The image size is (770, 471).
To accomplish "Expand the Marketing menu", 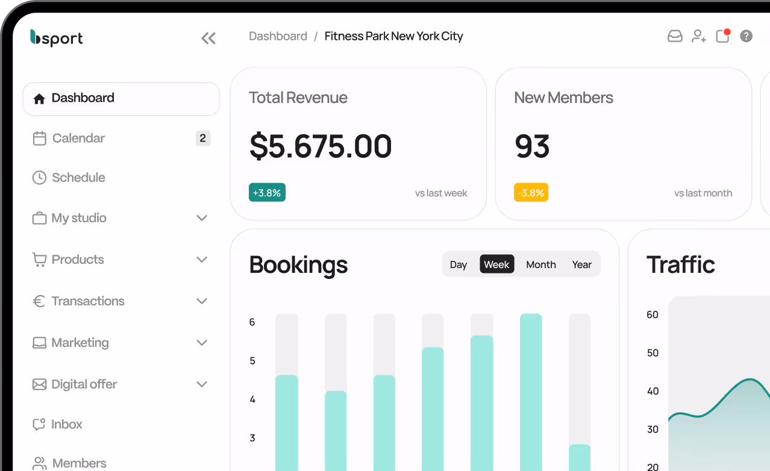I will [202, 342].
